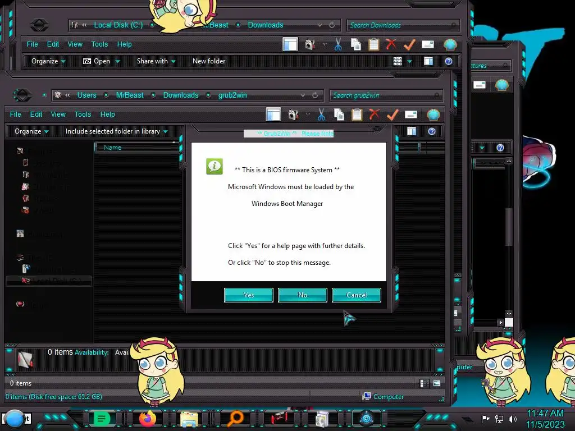The height and width of the screenshot is (431, 575).
Task: Click Help question icon in grub2win window
Action: click(432, 131)
